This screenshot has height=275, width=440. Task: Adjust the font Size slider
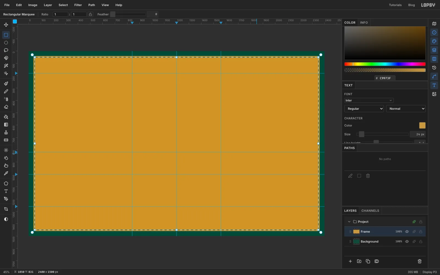382,134
